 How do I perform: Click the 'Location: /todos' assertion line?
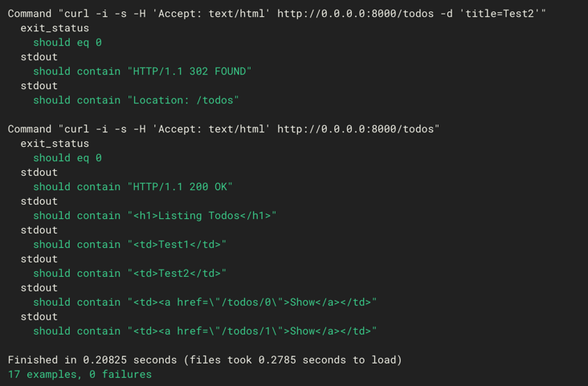click(136, 100)
